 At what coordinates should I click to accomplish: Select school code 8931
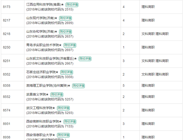(x=7, y=124)
